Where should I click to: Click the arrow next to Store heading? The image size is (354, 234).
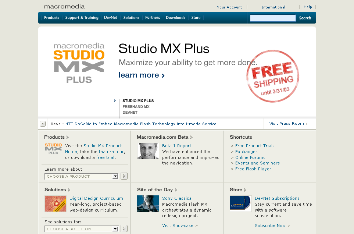(x=245, y=190)
